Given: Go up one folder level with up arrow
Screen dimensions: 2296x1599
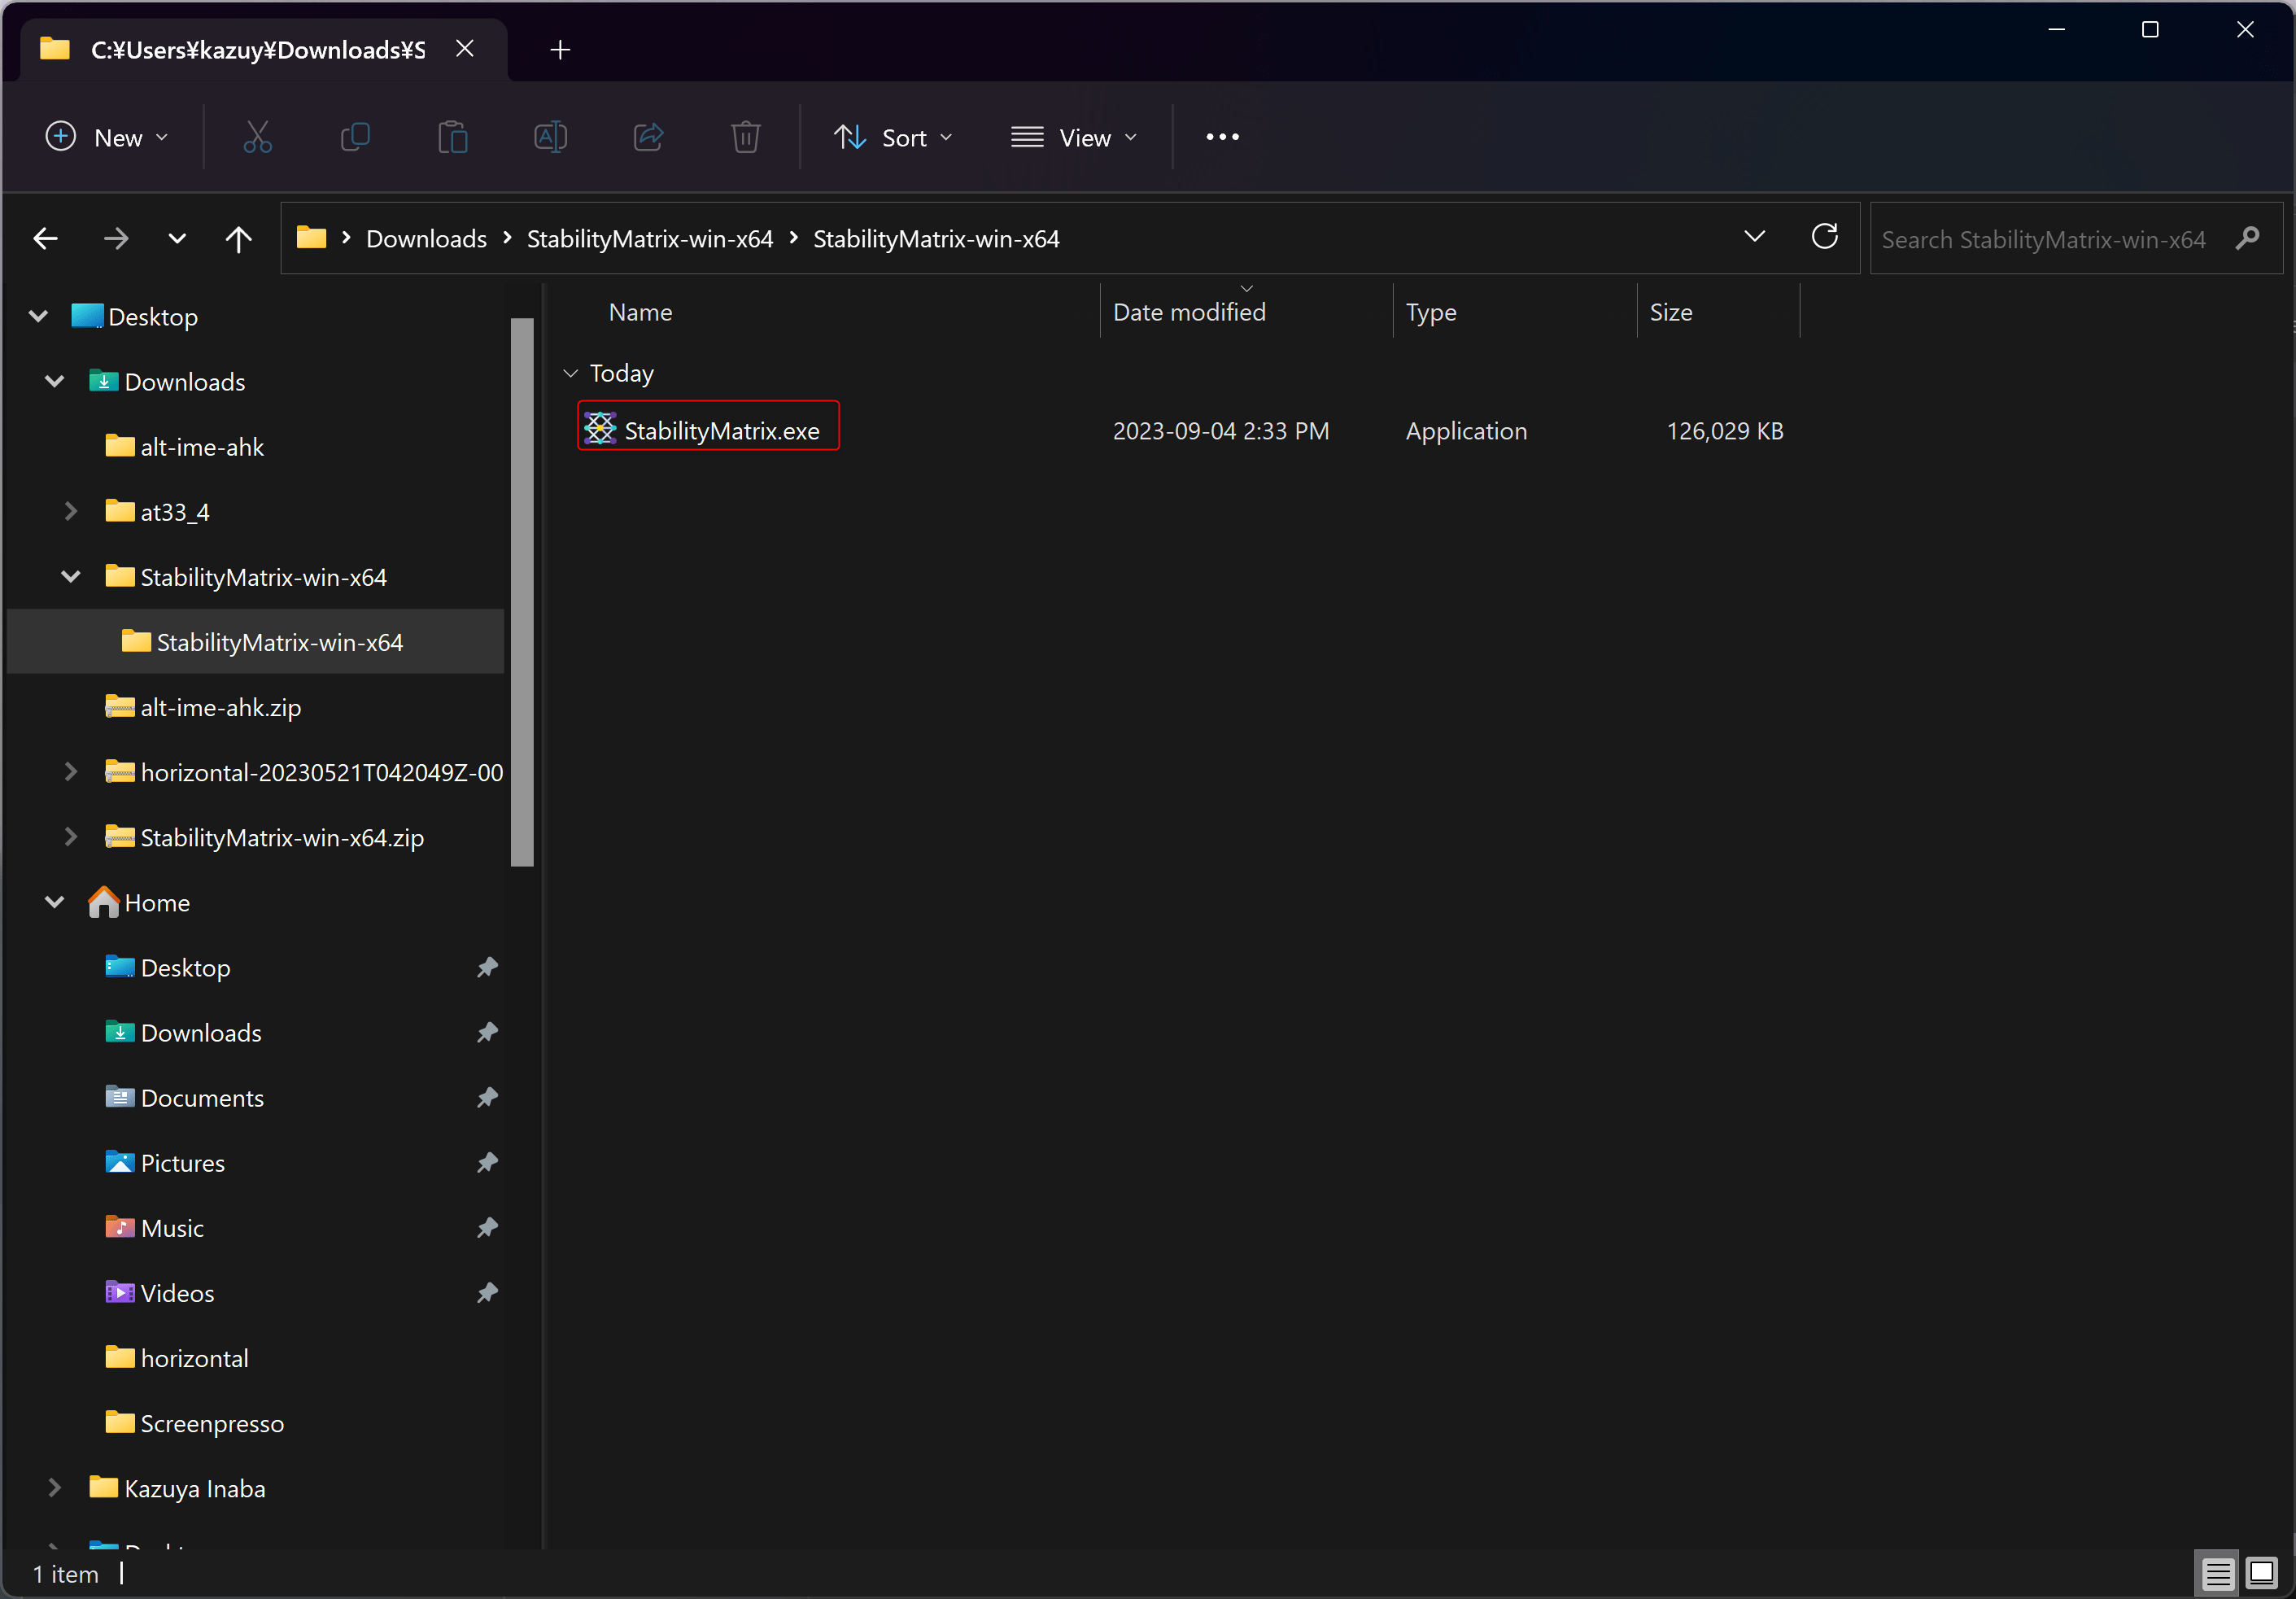Looking at the screenshot, I should coord(238,238).
